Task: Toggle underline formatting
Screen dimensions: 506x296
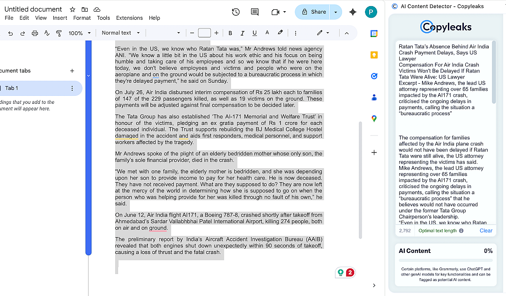Action: pos(254,33)
